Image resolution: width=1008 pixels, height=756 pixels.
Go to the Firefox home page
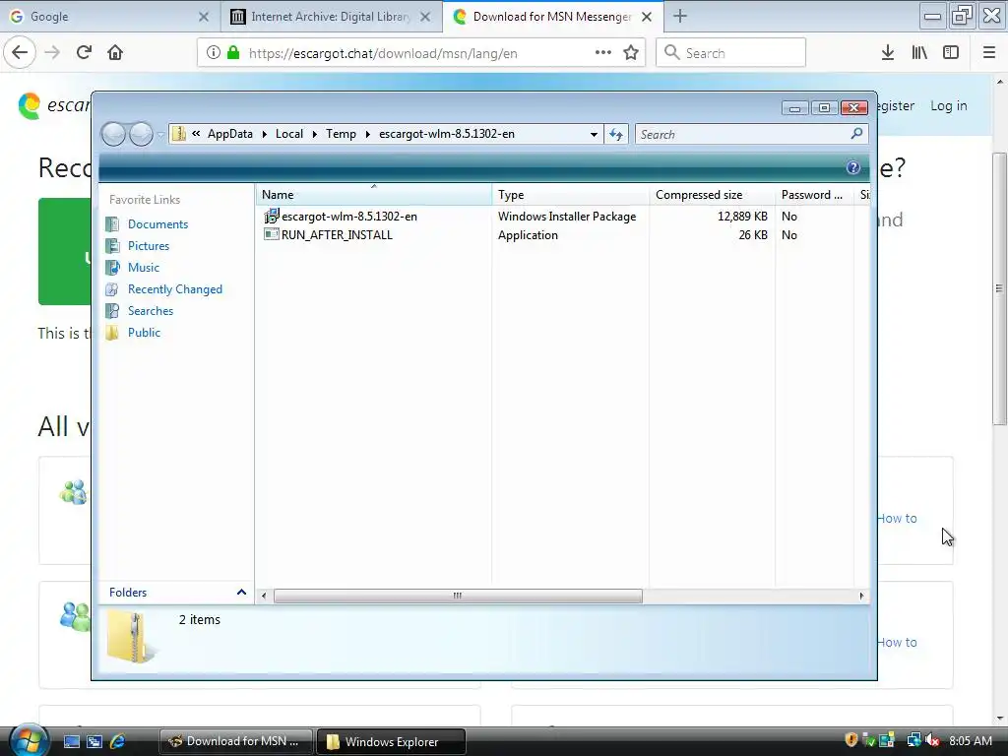click(x=115, y=53)
